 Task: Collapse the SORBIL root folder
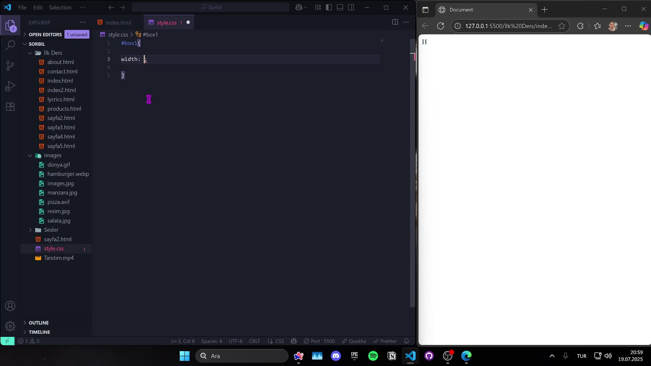tap(37, 44)
